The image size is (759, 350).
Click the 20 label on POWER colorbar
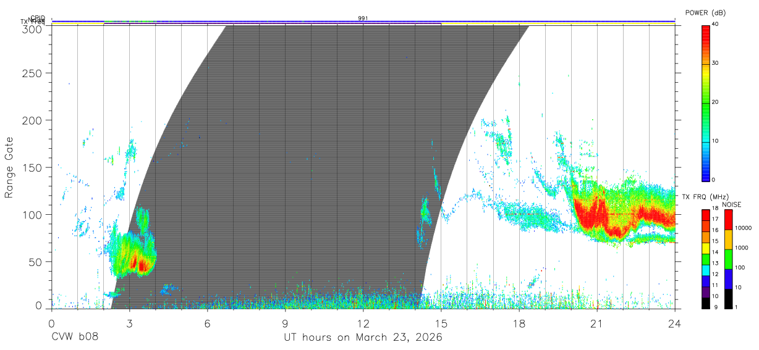pyautogui.click(x=714, y=102)
